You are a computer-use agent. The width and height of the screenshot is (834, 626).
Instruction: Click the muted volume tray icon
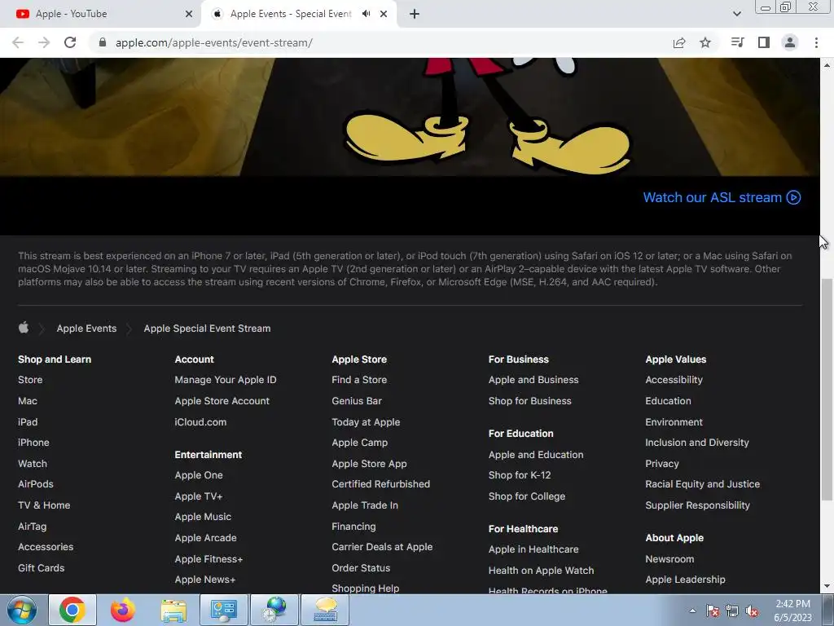752,611
